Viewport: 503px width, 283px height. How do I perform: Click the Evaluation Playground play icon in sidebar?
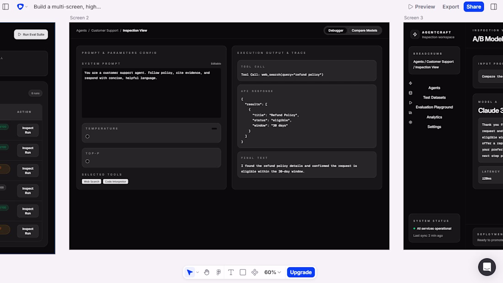tap(410, 103)
